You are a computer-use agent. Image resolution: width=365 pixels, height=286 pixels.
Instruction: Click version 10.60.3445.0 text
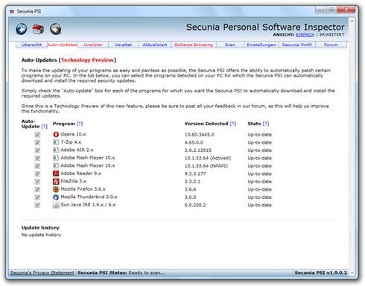pos(199,135)
